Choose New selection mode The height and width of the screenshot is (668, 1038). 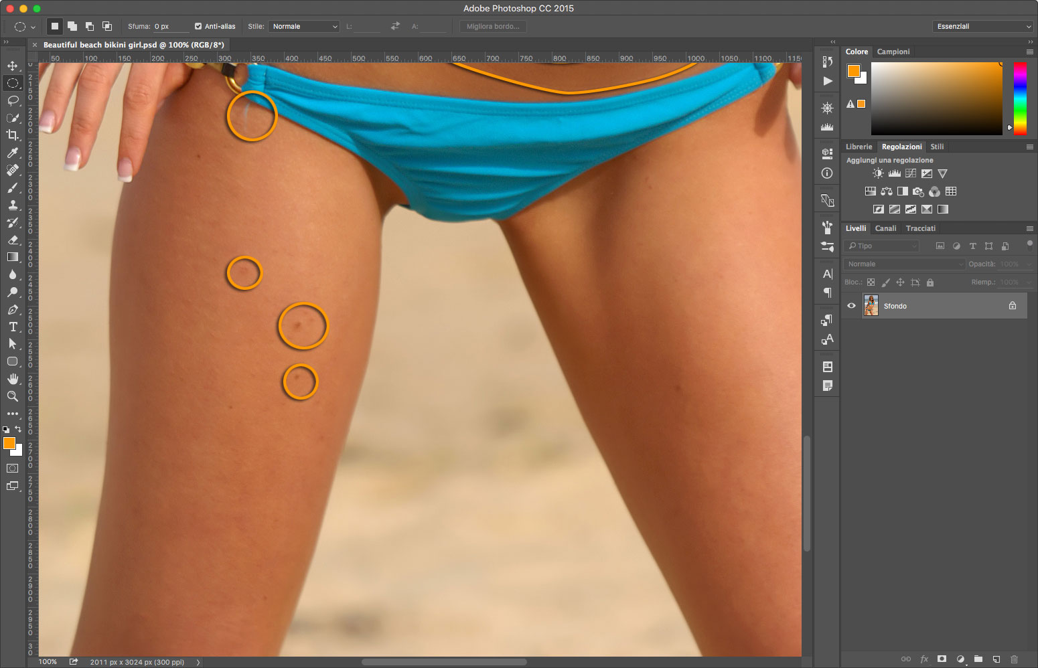tap(55, 26)
